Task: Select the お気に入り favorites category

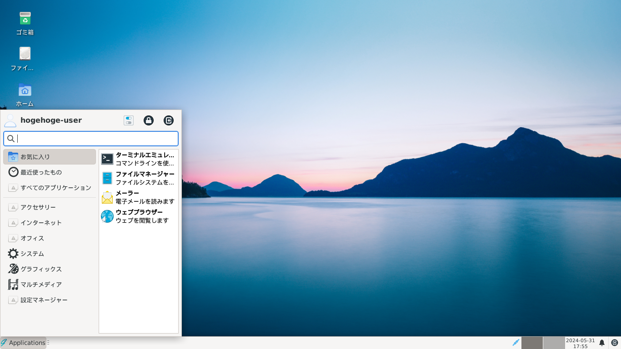Action: (50, 157)
